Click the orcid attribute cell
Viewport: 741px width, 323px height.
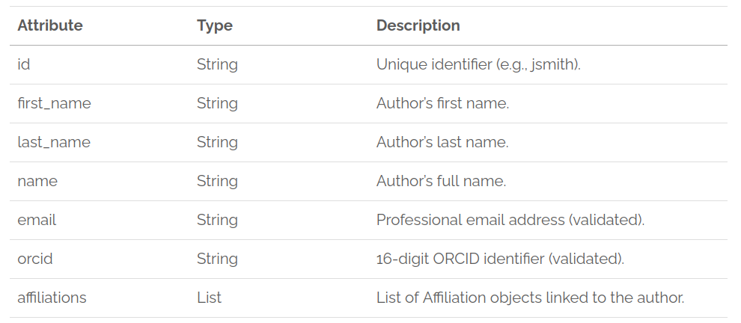35,259
